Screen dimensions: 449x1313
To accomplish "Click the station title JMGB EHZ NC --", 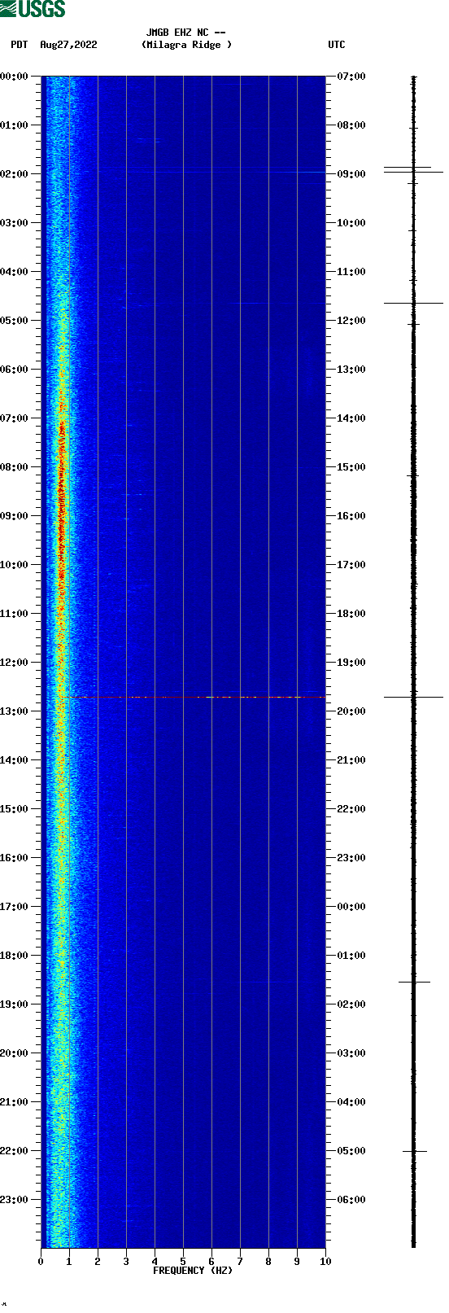I will coord(186,33).
